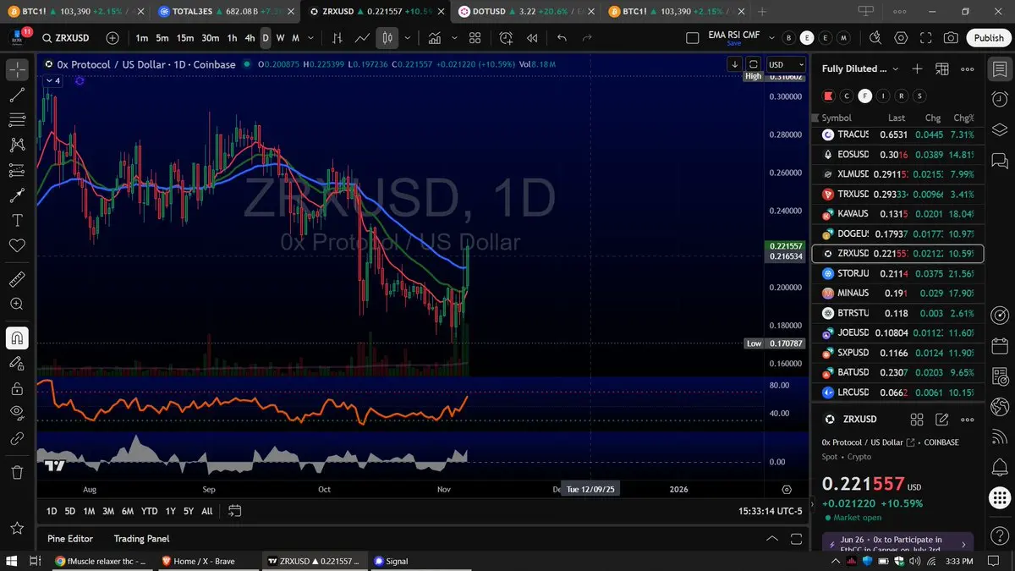Image resolution: width=1015 pixels, height=571 pixels.
Task: Toggle the R watchlist filter
Action: click(x=902, y=96)
